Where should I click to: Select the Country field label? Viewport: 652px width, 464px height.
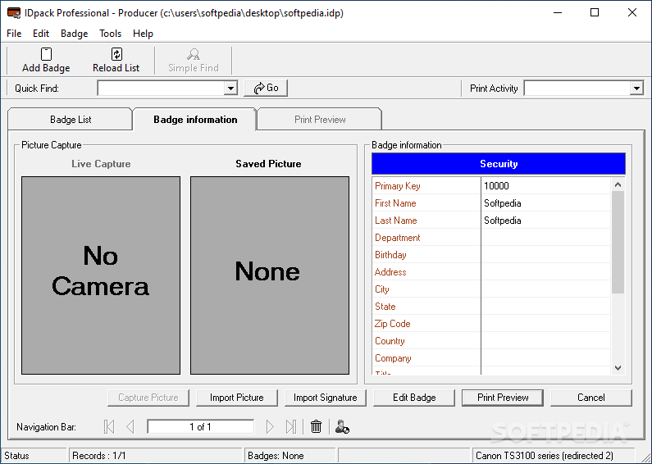point(390,341)
